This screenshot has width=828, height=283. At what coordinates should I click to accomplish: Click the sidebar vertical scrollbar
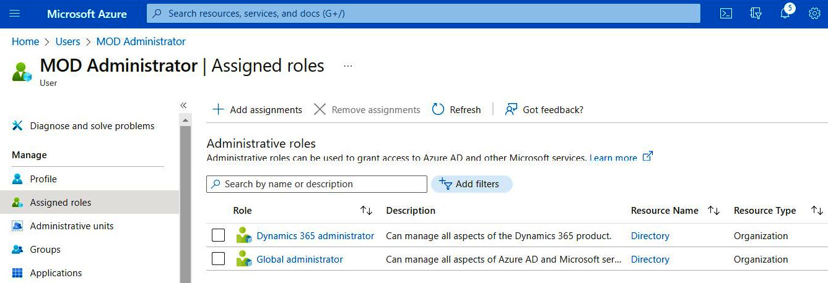coord(185,204)
